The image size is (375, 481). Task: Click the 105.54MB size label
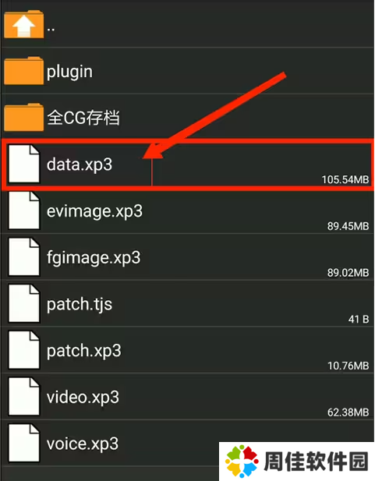point(345,179)
